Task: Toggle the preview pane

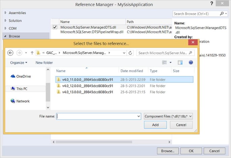Action: (180, 62)
